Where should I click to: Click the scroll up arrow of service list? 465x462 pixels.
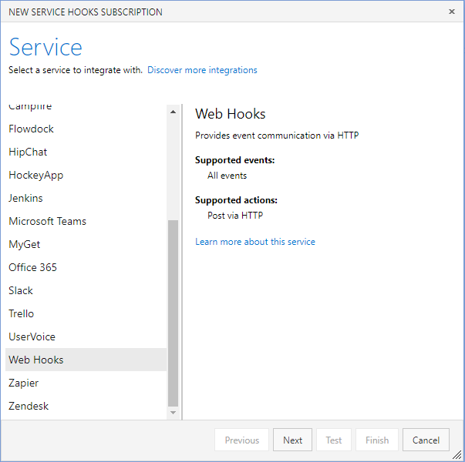tap(174, 112)
